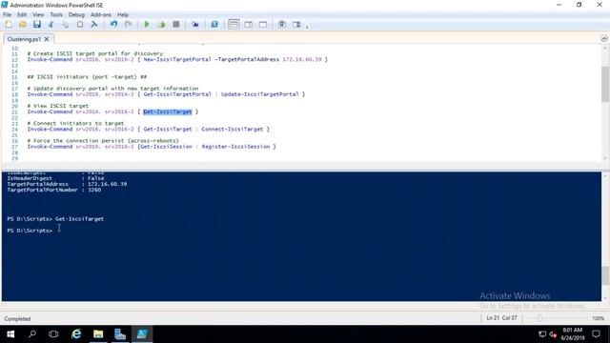Open the View menu
This screenshot has width=610, height=343.
pyautogui.click(x=38, y=15)
